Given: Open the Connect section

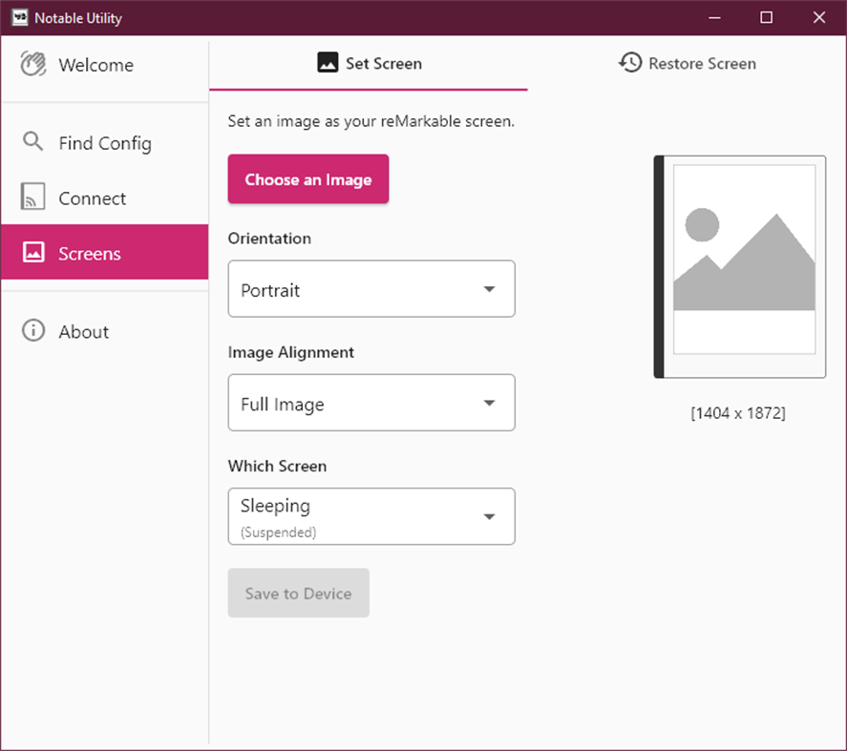Looking at the screenshot, I should [x=104, y=198].
